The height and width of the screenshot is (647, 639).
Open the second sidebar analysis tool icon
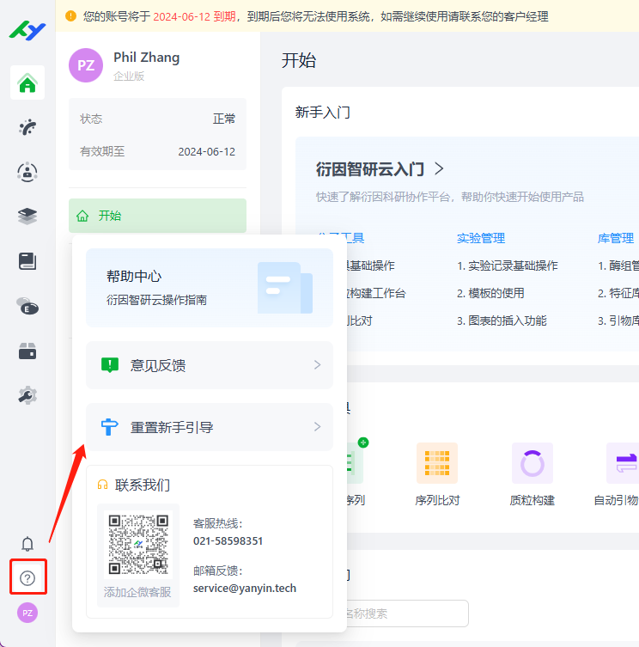pyautogui.click(x=27, y=127)
